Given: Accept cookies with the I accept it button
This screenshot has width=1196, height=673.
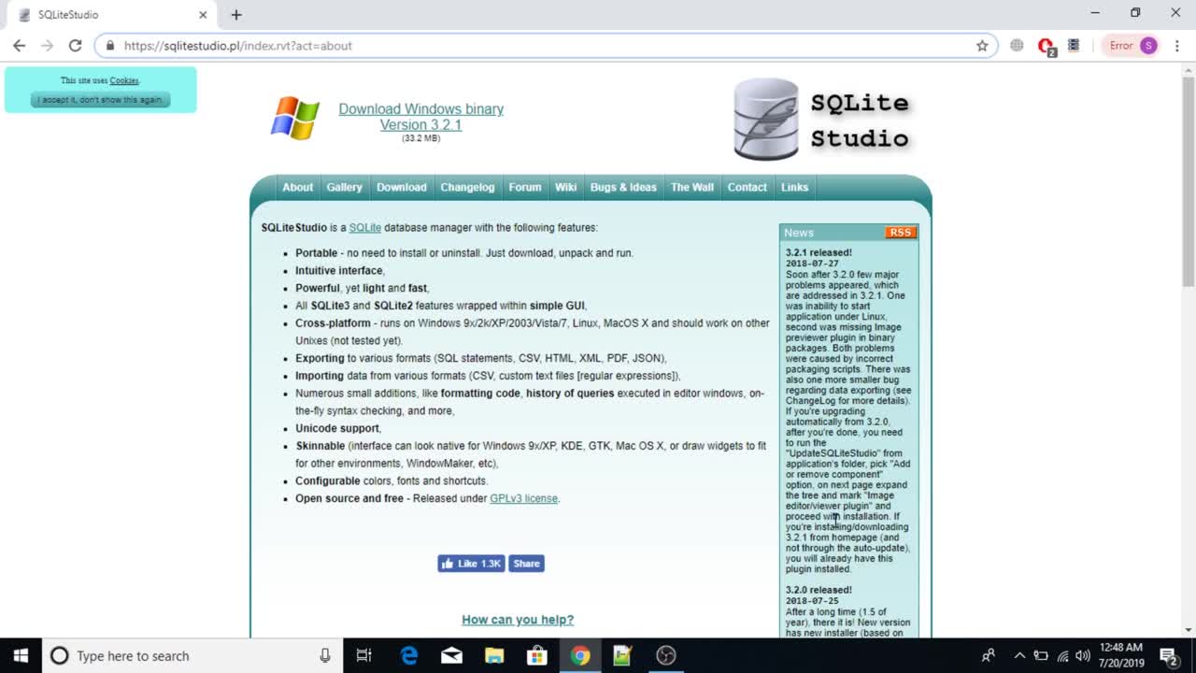Looking at the screenshot, I should [100, 99].
